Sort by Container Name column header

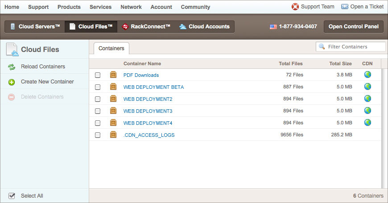pos(142,64)
